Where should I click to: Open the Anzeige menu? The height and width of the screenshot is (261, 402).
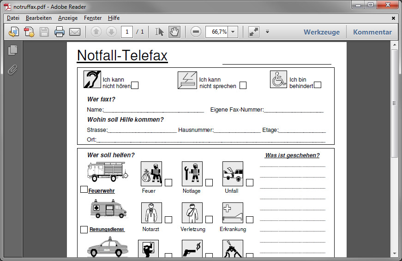[x=68, y=18]
